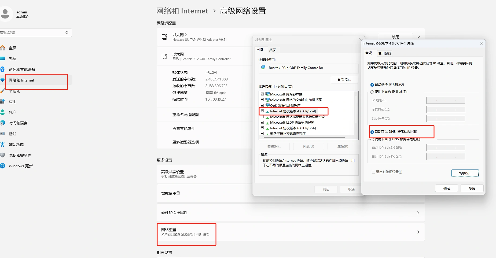
Task: Click 查看其他属性 option
Action: pyautogui.click(x=184, y=128)
